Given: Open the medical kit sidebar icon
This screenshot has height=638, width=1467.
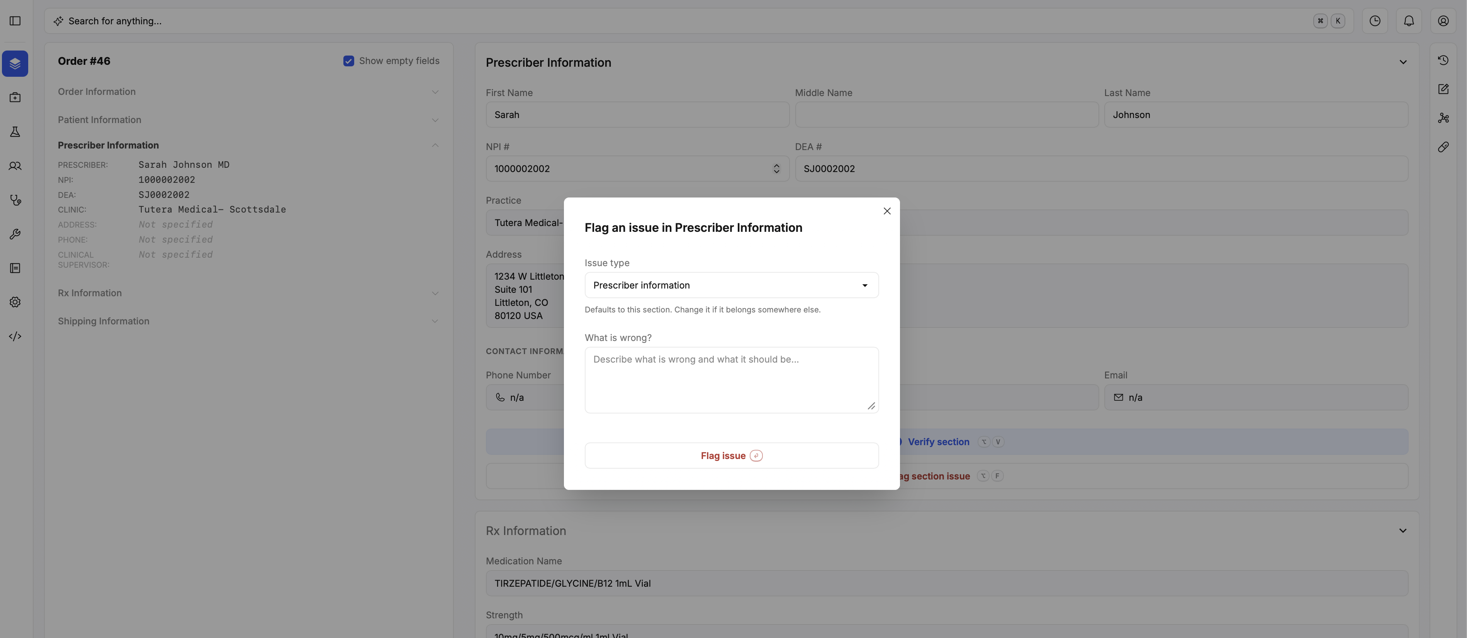Looking at the screenshot, I should click(x=15, y=98).
